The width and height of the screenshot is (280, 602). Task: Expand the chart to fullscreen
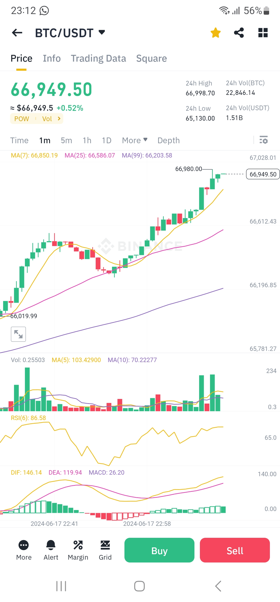18,334
